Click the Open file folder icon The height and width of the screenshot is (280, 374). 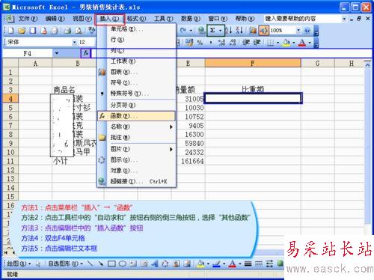coord(22,31)
